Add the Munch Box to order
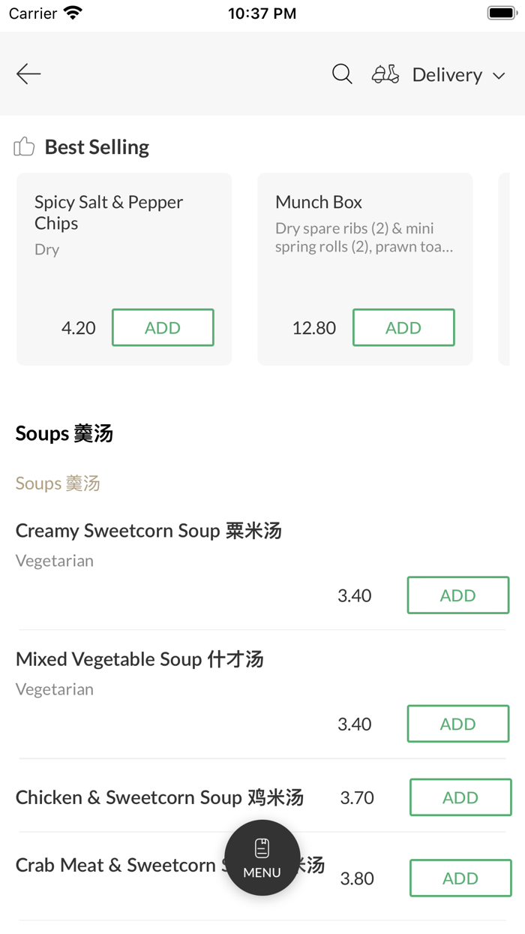The image size is (525, 934). [403, 327]
